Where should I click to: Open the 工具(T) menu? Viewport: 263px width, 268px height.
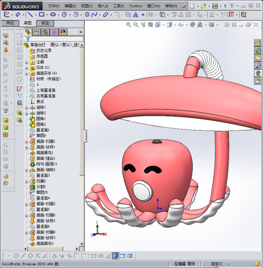click(x=119, y=6)
